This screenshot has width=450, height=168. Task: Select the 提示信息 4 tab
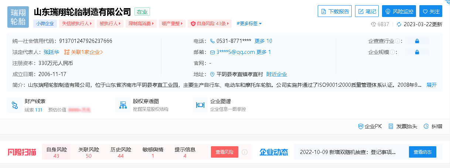click(185, 152)
